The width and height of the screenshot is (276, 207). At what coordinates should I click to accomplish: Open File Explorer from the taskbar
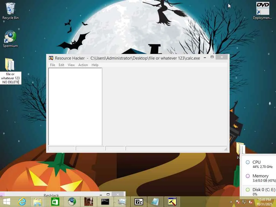[38, 202]
